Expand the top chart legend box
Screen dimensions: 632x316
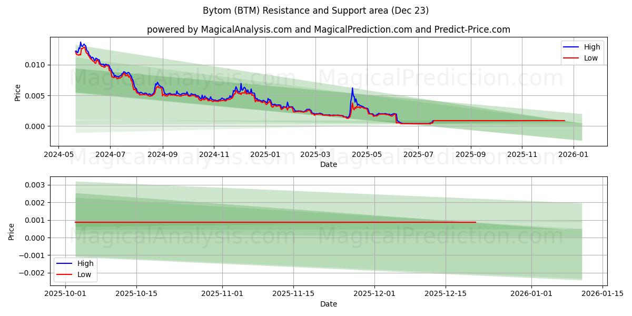tap(582, 52)
